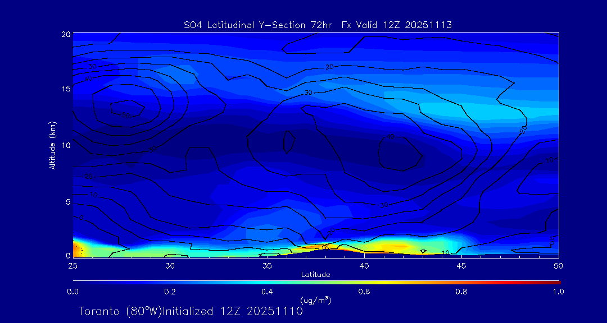Click the "50" contour label in the core

[x=125, y=115]
